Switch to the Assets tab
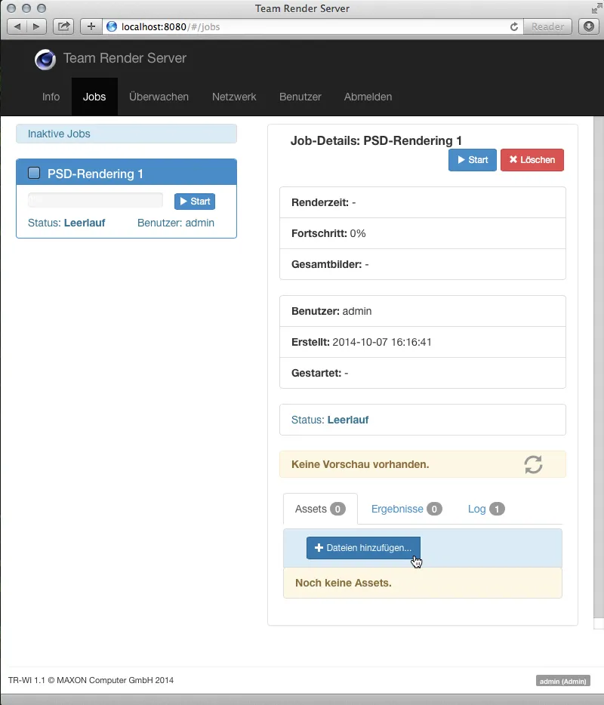The width and height of the screenshot is (604, 705). (x=320, y=509)
